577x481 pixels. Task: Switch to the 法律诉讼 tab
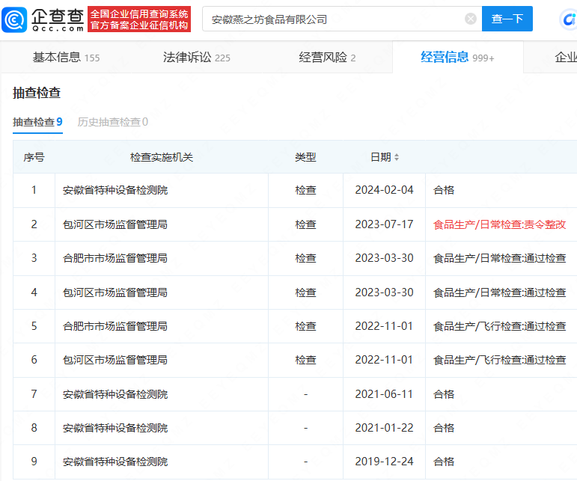point(196,58)
